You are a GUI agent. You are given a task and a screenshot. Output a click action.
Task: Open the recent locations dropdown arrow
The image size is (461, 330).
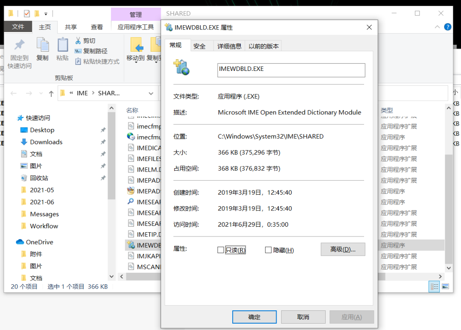coord(41,93)
